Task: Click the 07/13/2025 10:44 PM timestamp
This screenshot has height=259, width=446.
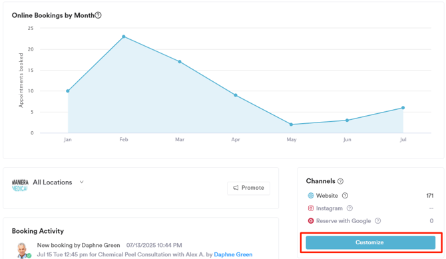Action: point(154,245)
